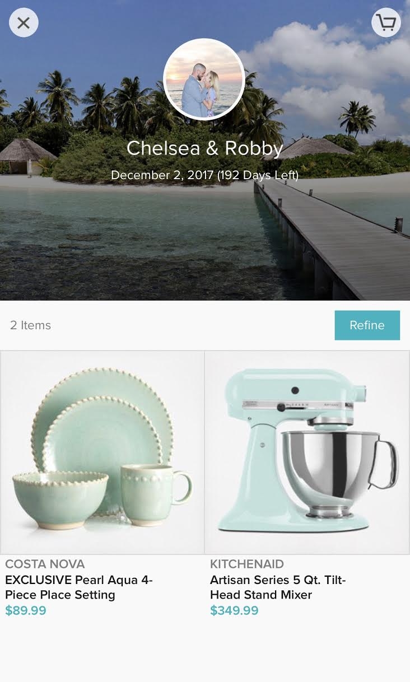Viewport: 410px width, 682px height.
Task: Tap the December 2, 2017 wedding date text
Action: 162,175
